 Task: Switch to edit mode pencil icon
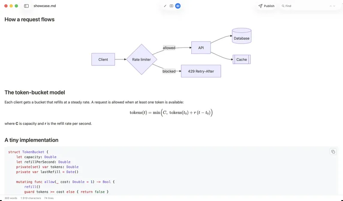tap(165, 6)
